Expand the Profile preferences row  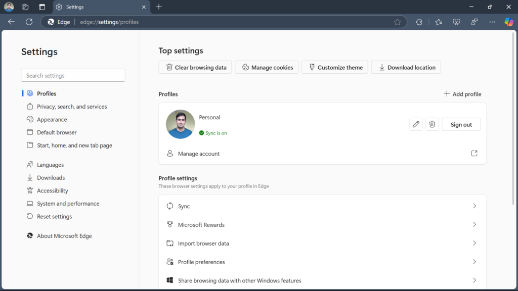pos(322,262)
